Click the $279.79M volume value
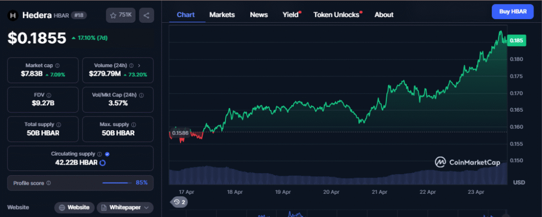542x217 pixels. 106,74
